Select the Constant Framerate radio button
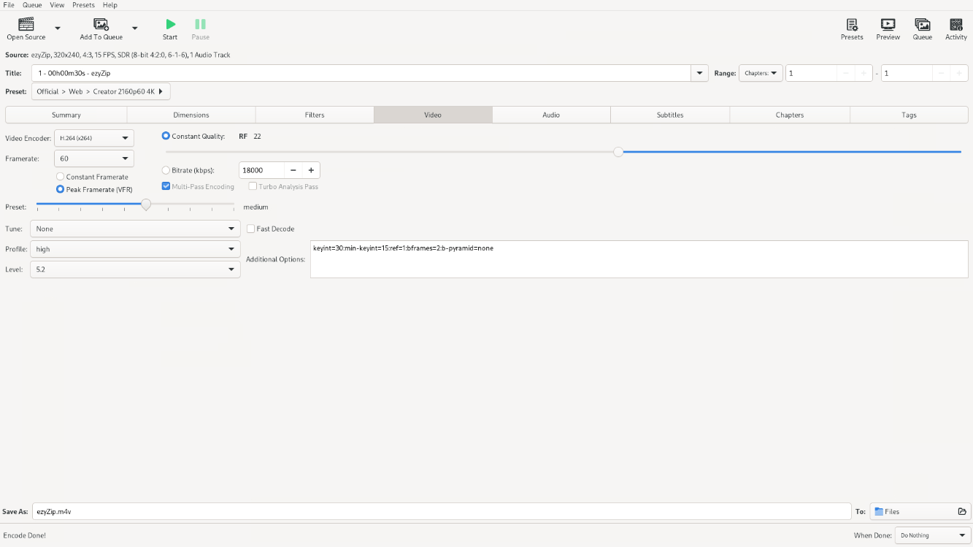The width and height of the screenshot is (973, 547). [61, 177]
